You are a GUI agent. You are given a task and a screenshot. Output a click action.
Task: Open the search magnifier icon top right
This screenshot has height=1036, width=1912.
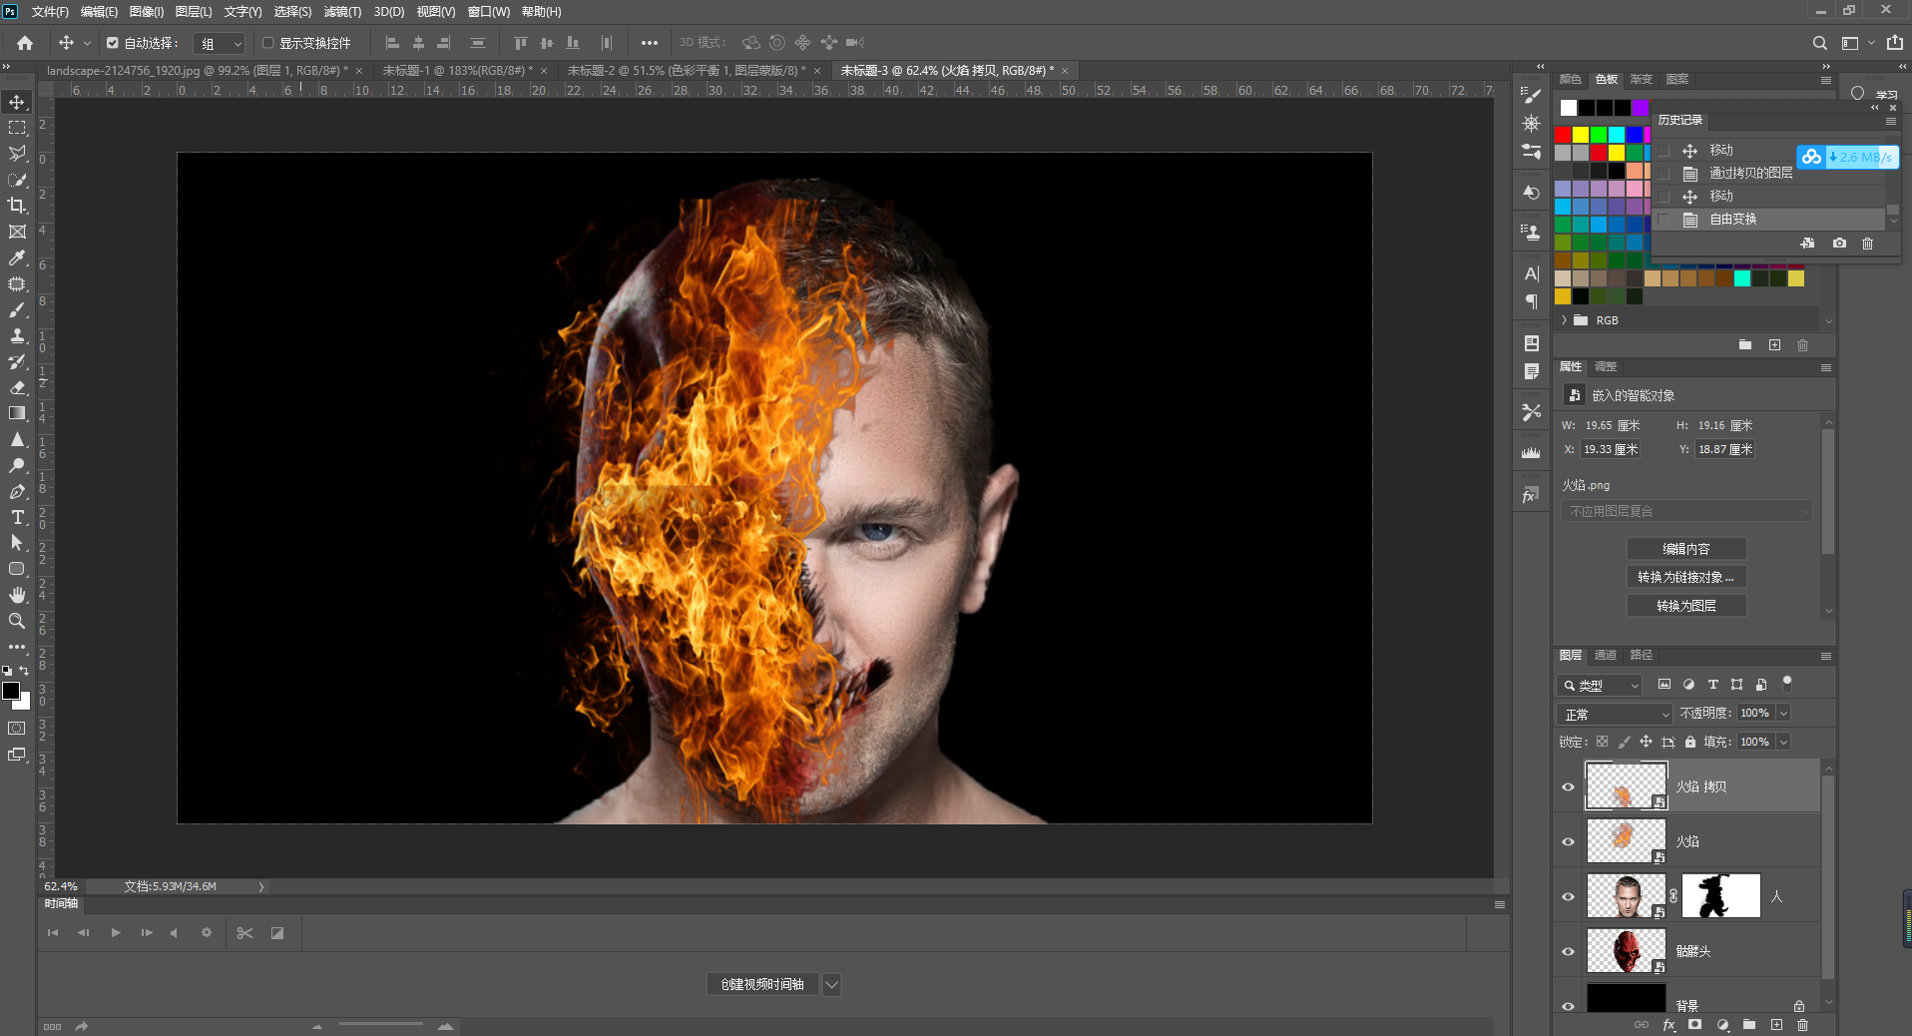tap(1819, 43)
